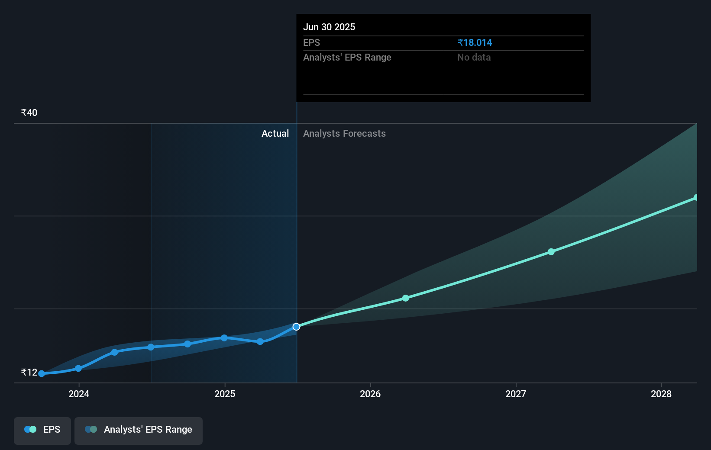Click the 2026 forecast data point

tap(405, 298)
